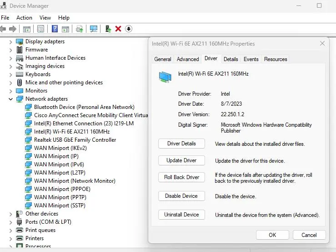Image resolution: width=336 pixels, height=252 pixels.
Task: Click the Firmware chip icon
Action: [20, 50]
